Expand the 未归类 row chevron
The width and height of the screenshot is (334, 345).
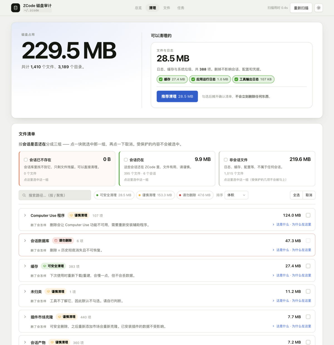tap(25, 291)
